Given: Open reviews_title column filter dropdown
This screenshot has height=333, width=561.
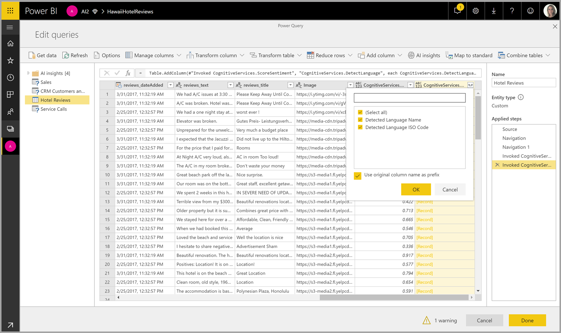Looking at the screenshot, I should click(290, 85).
